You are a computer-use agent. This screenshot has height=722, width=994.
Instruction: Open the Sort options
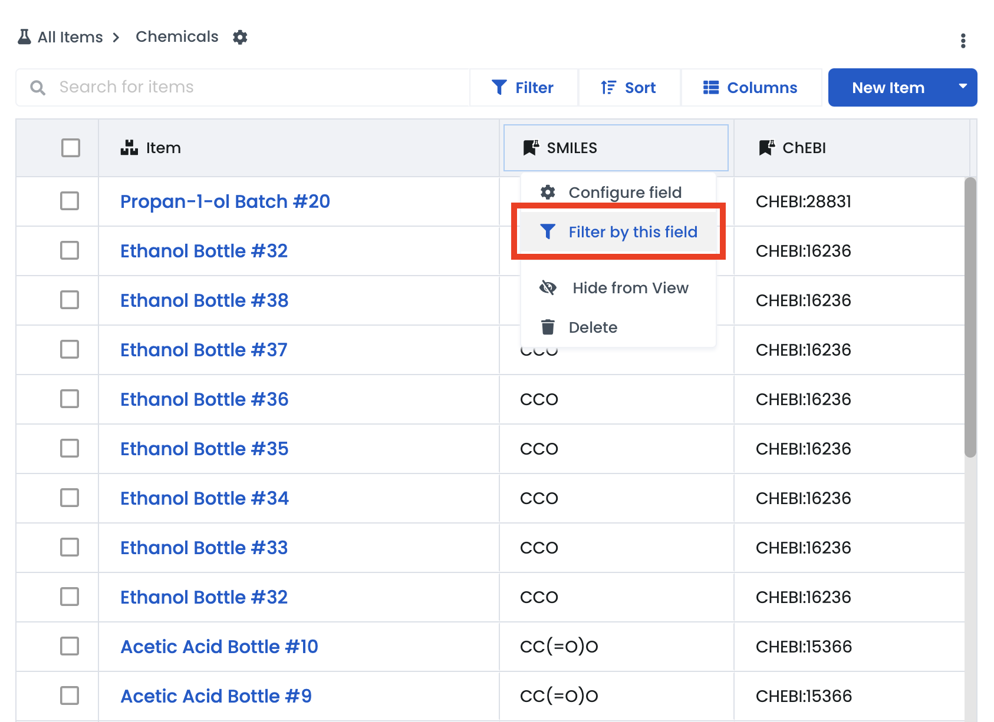(628, 88)
